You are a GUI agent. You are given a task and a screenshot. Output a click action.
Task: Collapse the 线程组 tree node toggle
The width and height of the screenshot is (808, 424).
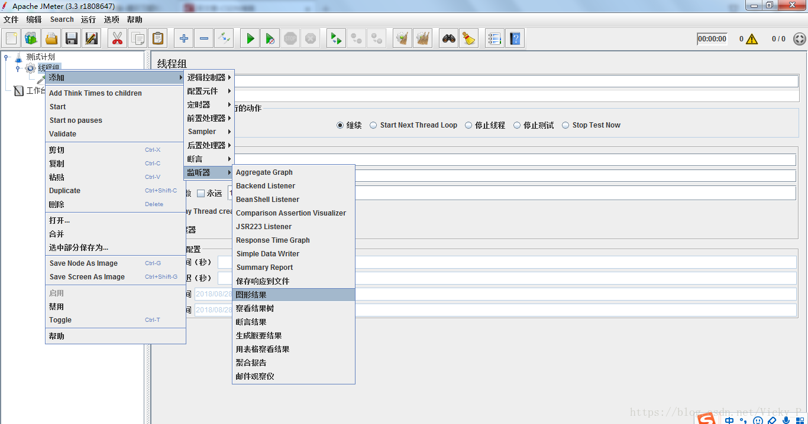[x=18, y=69]
